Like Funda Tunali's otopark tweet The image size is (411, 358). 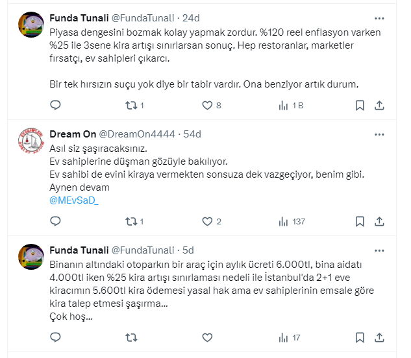click(x=207, y=337)
